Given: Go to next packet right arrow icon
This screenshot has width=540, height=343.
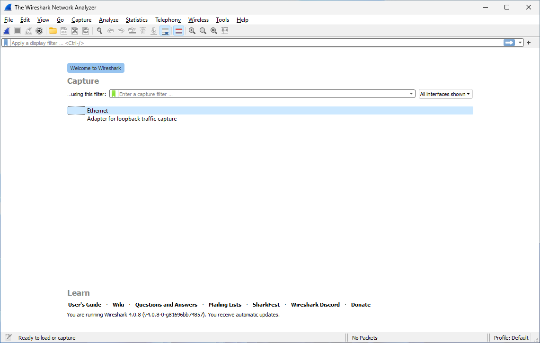Looking at the screenshot, I should (121, 31).
